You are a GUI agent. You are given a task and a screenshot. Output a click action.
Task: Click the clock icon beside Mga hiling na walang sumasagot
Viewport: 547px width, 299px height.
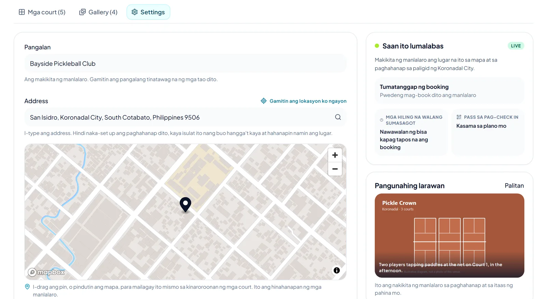click(x=382, y=120)
